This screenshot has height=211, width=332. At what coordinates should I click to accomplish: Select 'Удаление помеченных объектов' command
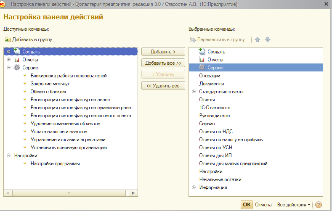tap(65, 124)
